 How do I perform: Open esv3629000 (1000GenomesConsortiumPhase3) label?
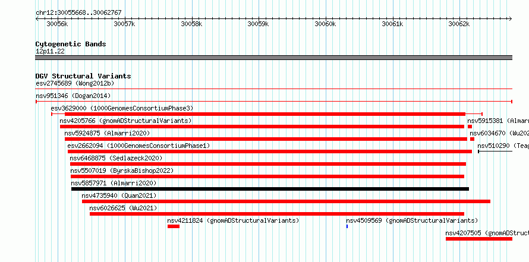coord(122,108)
